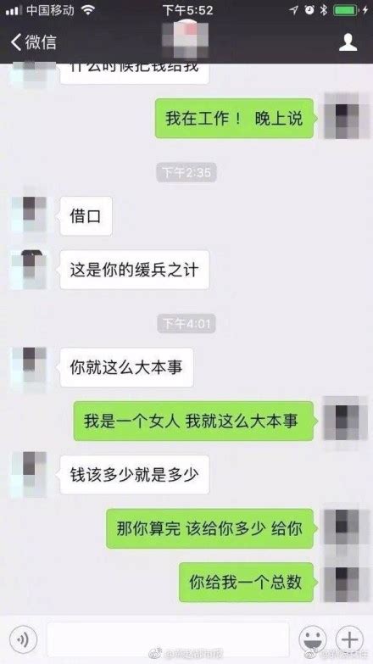This screenshot has width=373, height=664.
Task: Open own avatar beside 你给我一个总数
Action: click(x=342, y=583)
